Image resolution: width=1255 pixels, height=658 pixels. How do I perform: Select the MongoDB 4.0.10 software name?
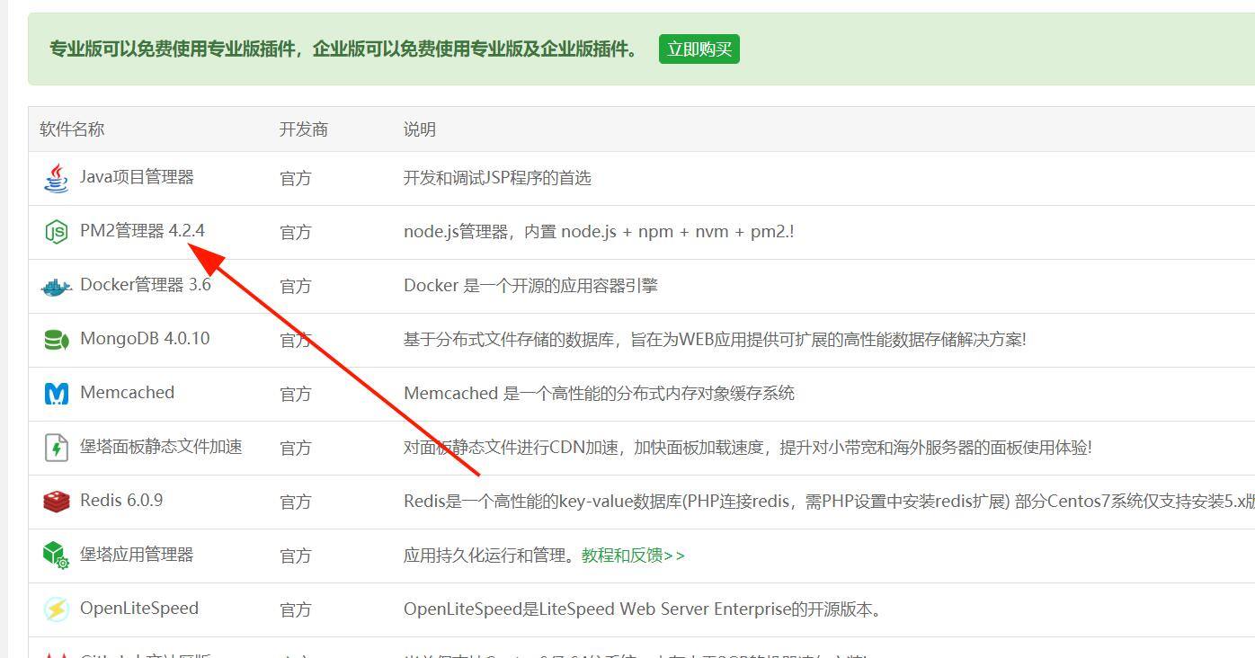[x=144, y=339]
